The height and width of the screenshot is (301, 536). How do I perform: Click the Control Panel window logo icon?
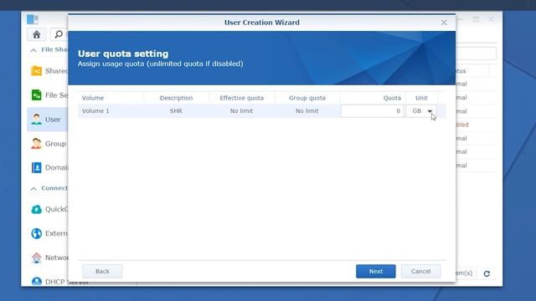point(33,19)
